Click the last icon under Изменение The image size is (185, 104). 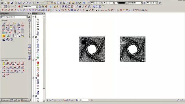[x=7, y=75]
